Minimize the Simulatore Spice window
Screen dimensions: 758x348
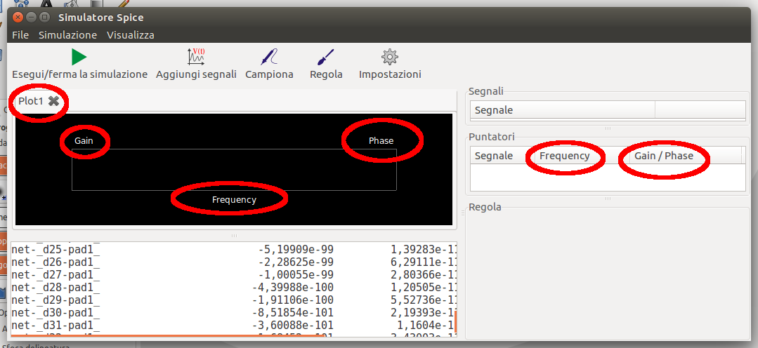pos(32,17)
